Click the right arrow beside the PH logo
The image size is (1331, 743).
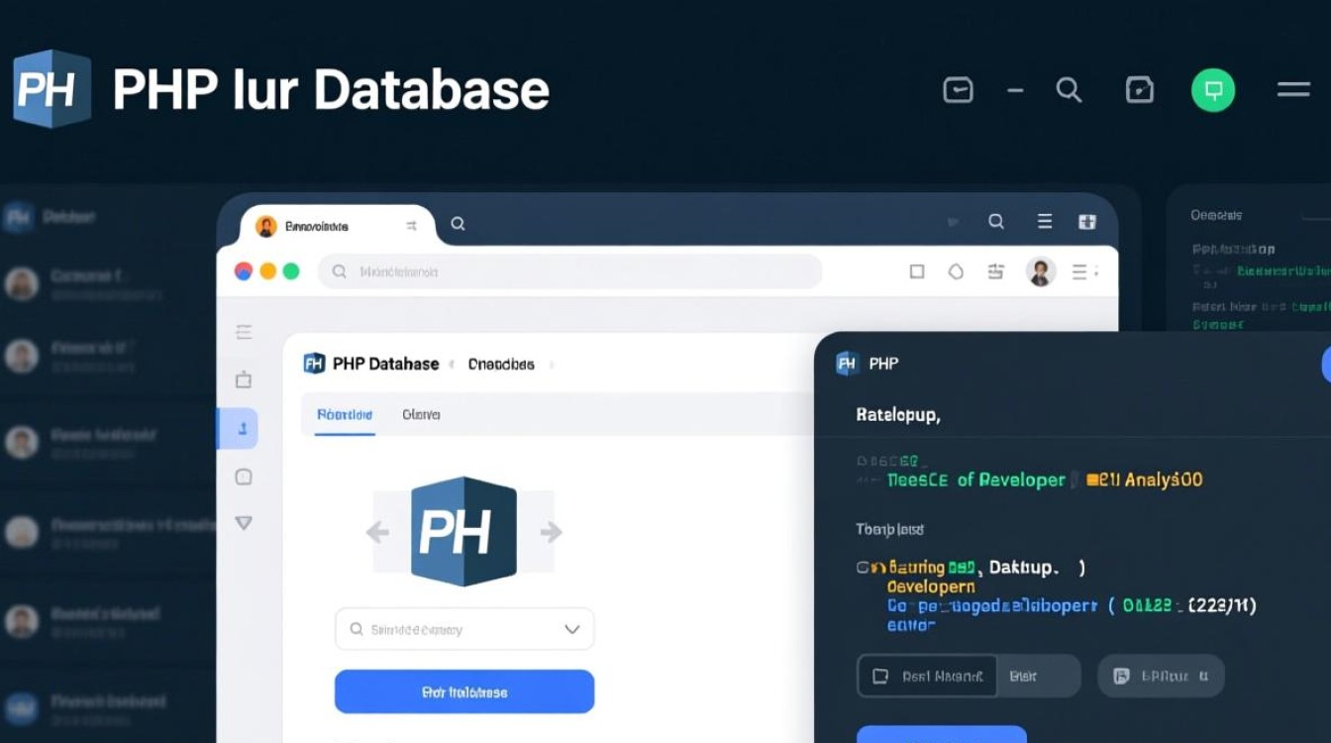click(551, 532)
